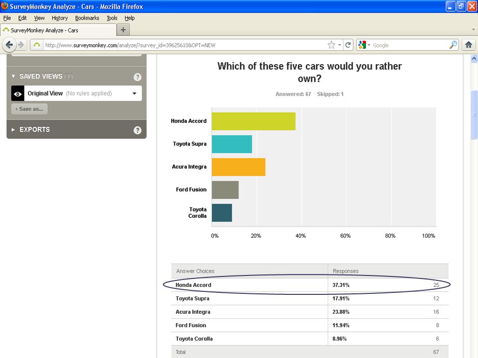Open the Tools menu
478x358 pixels.
click(112, 18)
